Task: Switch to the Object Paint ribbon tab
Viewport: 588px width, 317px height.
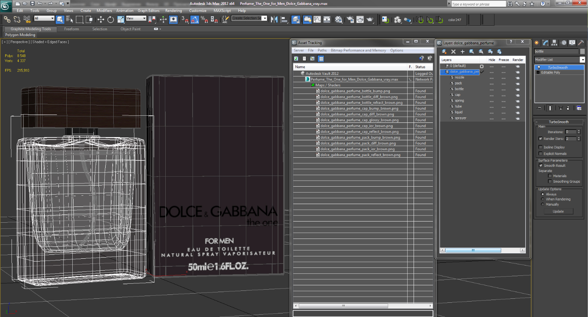Action: [130, 29]
